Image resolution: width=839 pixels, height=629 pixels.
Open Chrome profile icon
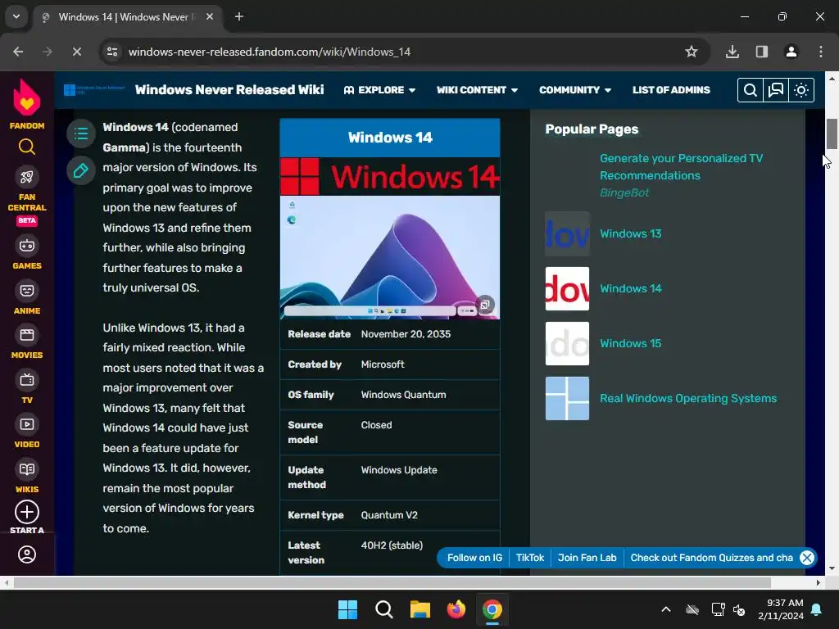pos(791,52)
